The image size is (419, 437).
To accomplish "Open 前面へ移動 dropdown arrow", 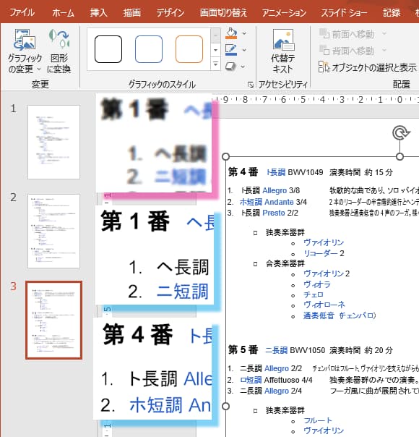I will tap(384, 33).
